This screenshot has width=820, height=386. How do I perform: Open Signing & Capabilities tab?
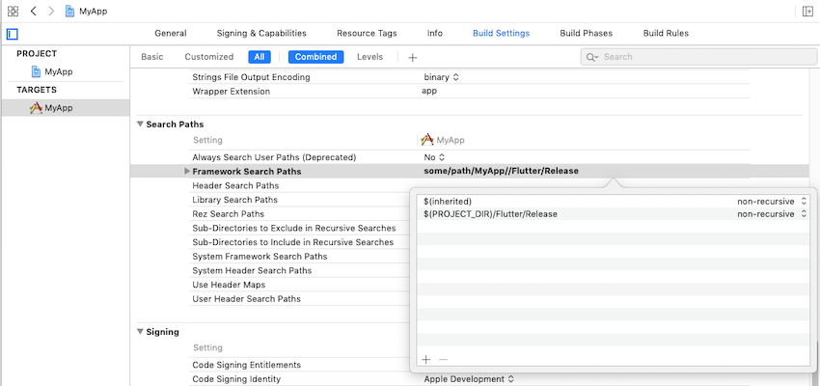click(261, 33)
